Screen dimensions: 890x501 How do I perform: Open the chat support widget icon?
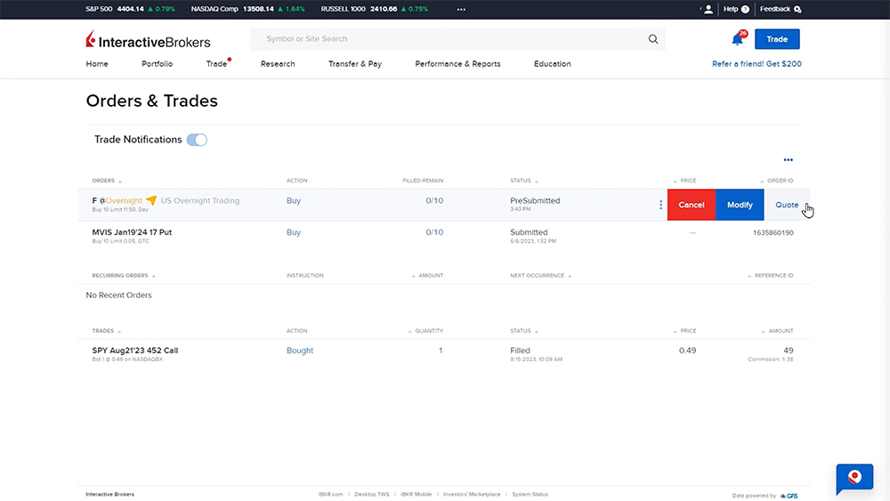tap(854, 479)
